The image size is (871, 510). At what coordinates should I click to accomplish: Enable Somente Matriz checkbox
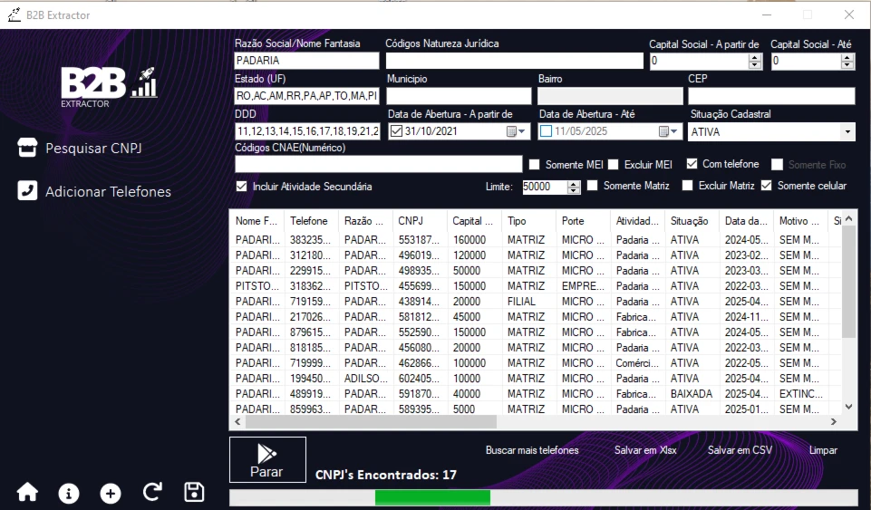click(x=593, y=186)
